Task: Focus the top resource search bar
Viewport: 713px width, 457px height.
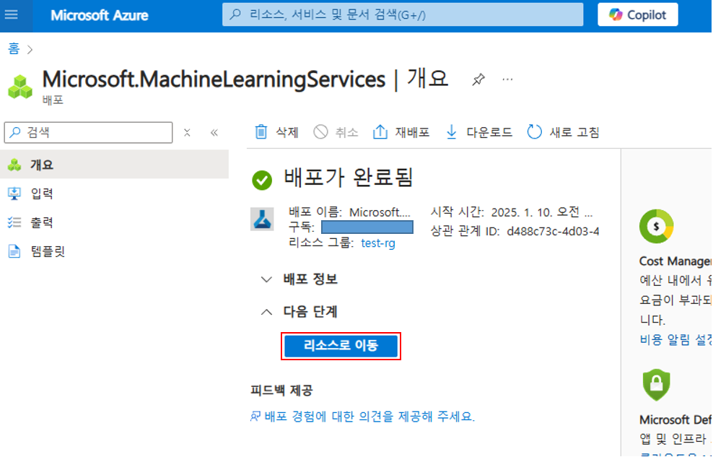Action: tap(403, 14)
